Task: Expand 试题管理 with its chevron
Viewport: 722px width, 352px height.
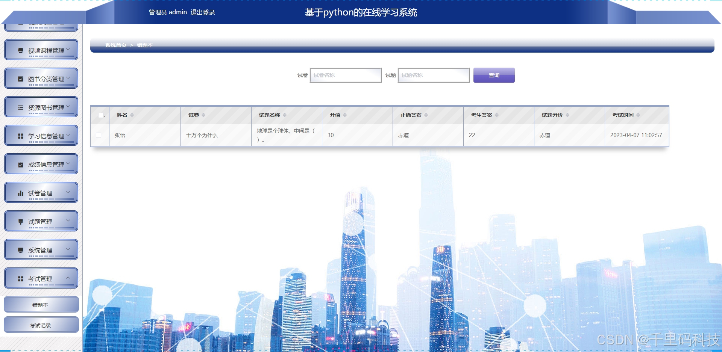Action: 68,221
